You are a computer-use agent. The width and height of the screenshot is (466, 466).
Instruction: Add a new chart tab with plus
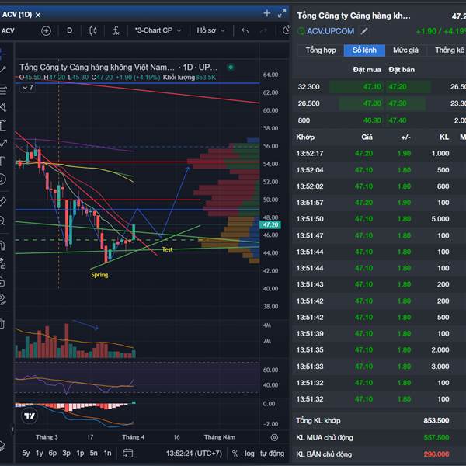267,13
